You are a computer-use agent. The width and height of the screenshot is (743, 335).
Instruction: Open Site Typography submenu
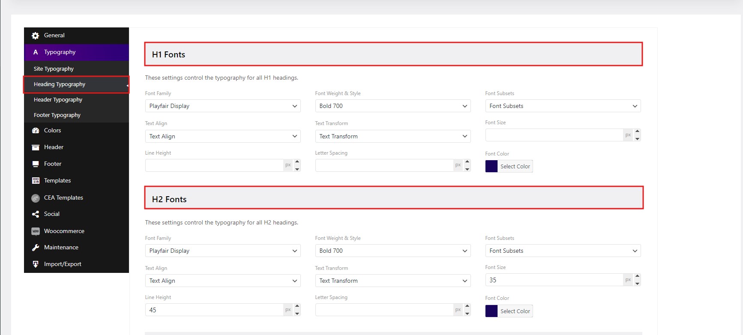tap(76, 69)
